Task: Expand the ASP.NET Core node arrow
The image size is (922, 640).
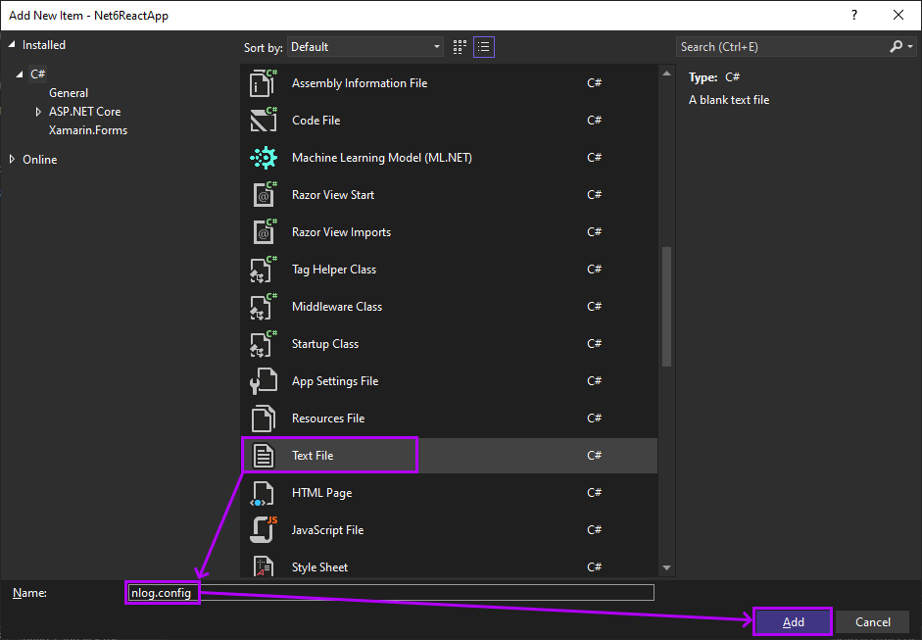Action: [38, 112]
